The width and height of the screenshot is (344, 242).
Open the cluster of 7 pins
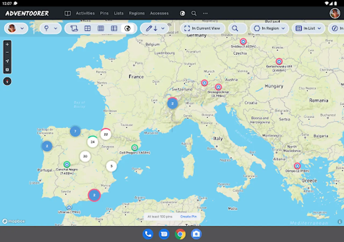[x=75, y=131]
